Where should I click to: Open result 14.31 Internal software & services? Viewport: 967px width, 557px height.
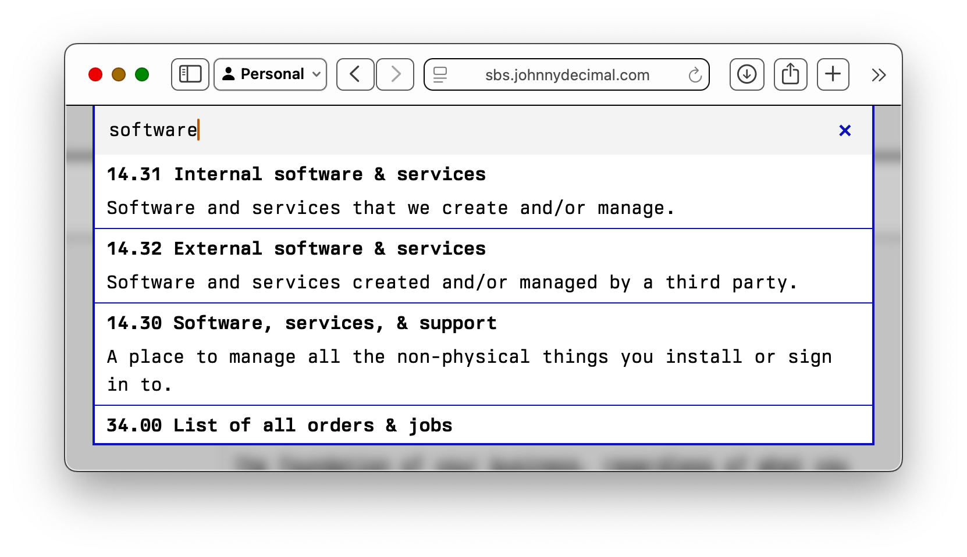[x=483, y=191]
